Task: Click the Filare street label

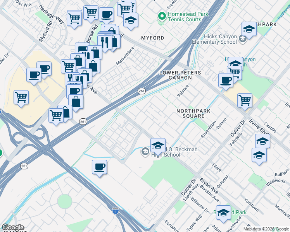Action: [x=216, y=167]
